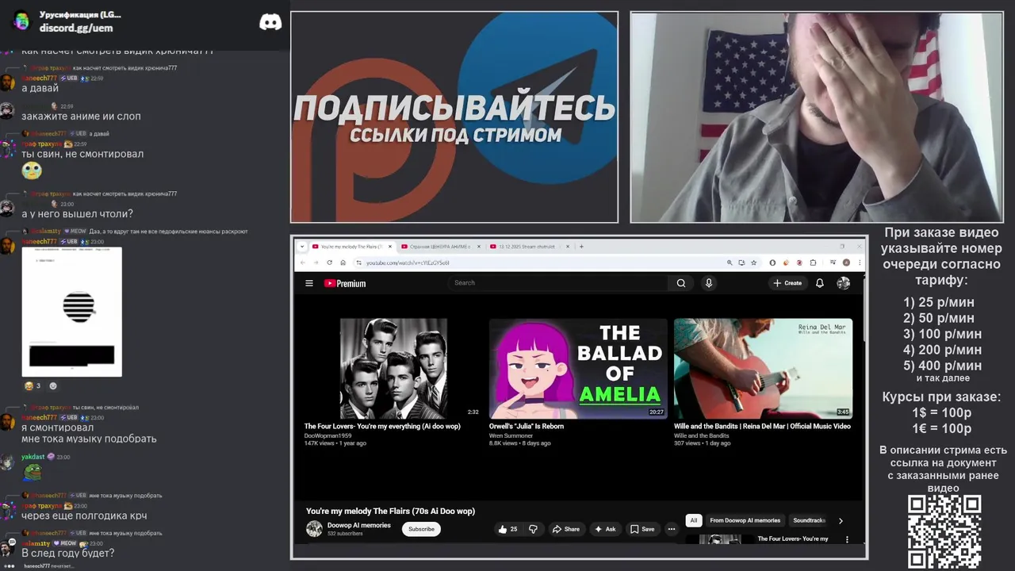Click the pepe frog emoji message
Screen dimensions: 1015x571
click(x=32, y=472)
